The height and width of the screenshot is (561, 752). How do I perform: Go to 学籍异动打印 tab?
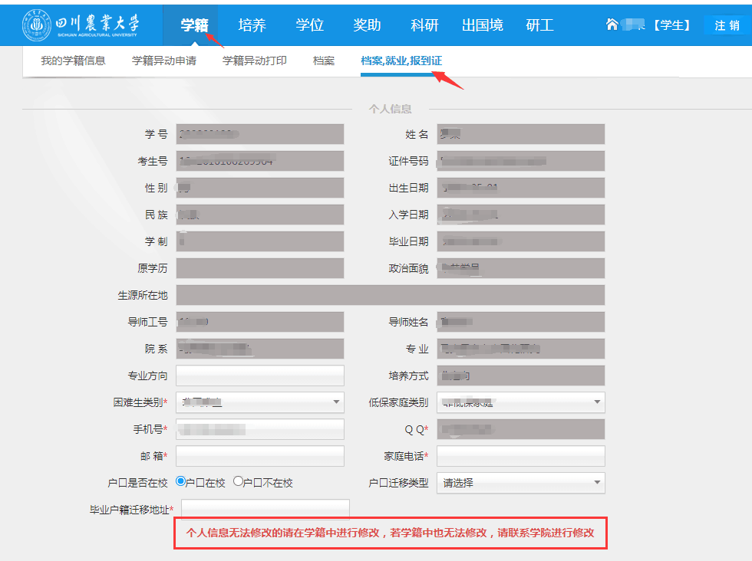pos(255,61)
